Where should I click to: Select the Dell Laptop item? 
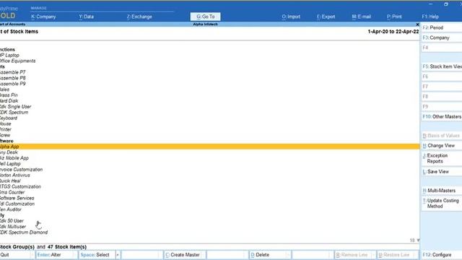click(x=10, y=164)
